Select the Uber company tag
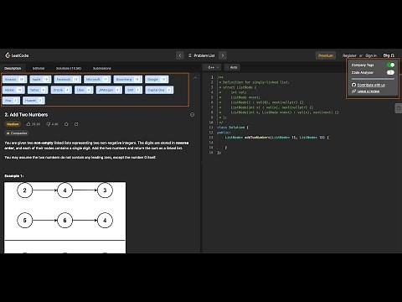 84,90
